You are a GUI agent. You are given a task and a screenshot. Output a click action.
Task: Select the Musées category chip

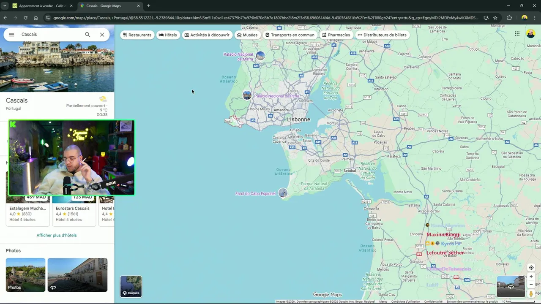tap(247, 35)
